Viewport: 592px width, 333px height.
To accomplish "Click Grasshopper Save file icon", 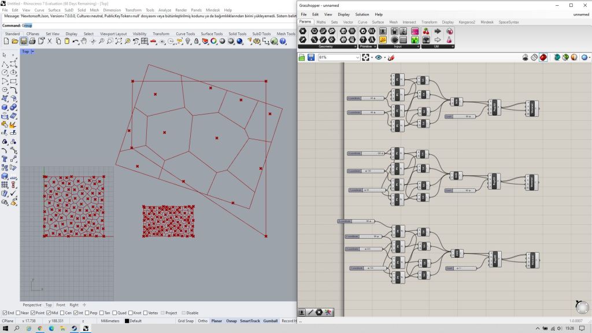I will (311, 57).
